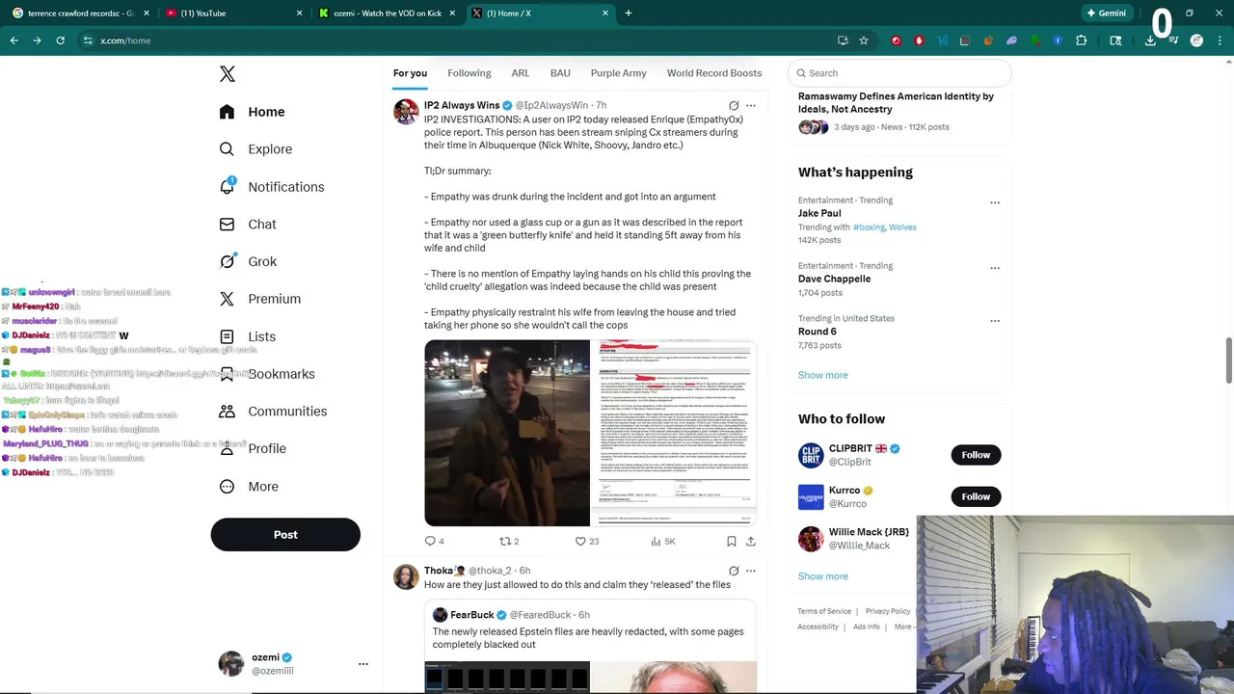Open the Privacy Policy link
This screenshot has width=1234, height=694.
click(888, 611)
